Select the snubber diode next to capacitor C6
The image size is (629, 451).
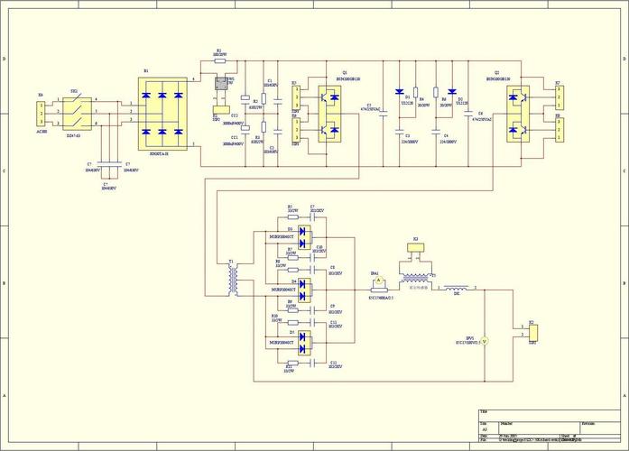(x=452, y=92)
